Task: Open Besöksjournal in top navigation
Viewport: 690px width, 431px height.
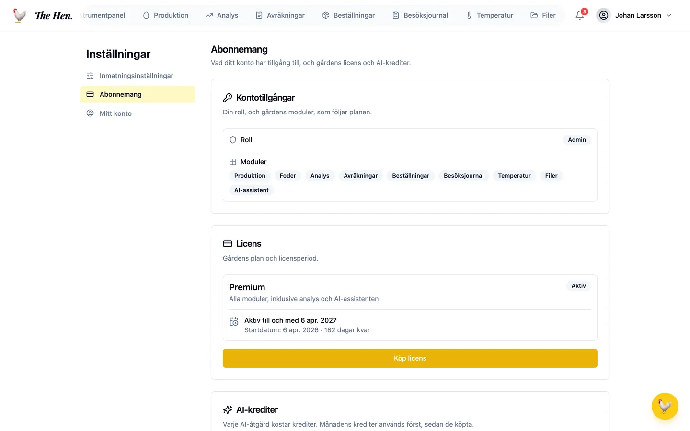Action: point(420,15)
